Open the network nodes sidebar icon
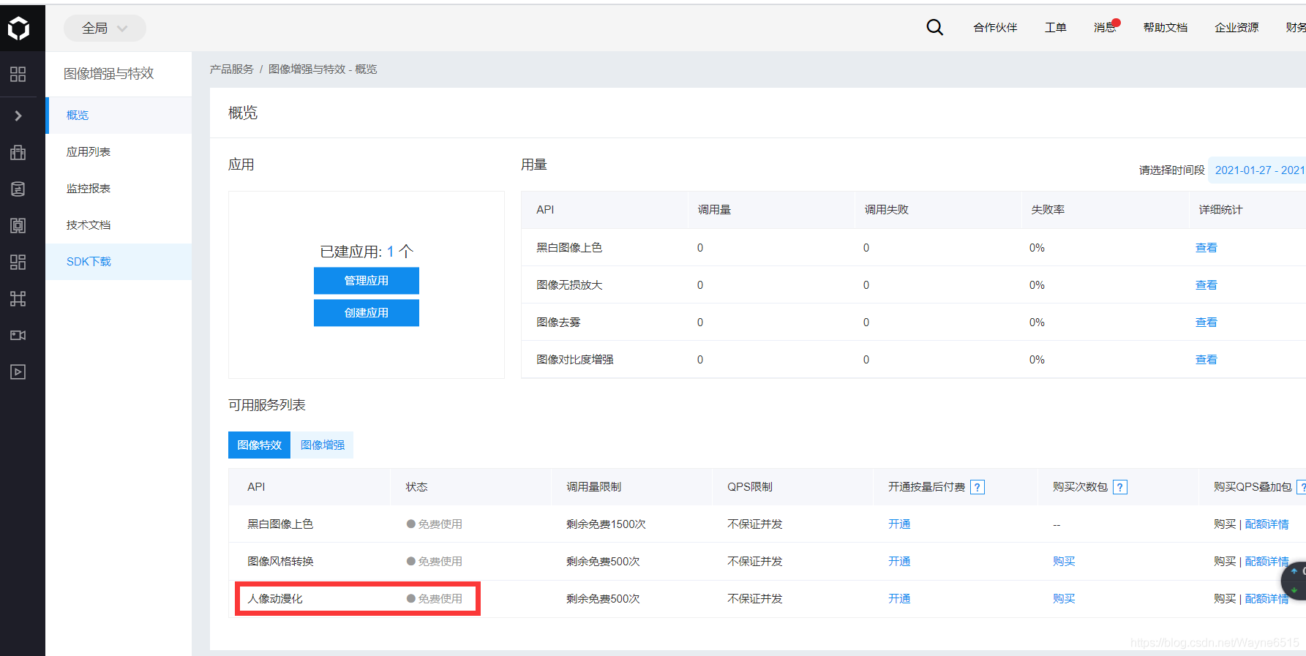 point(18,298)
